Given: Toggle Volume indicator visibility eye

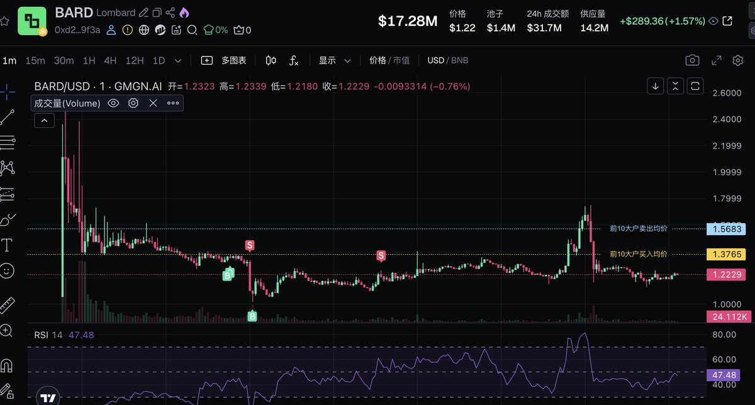Looking at the screenshot, I should point(113,103).
